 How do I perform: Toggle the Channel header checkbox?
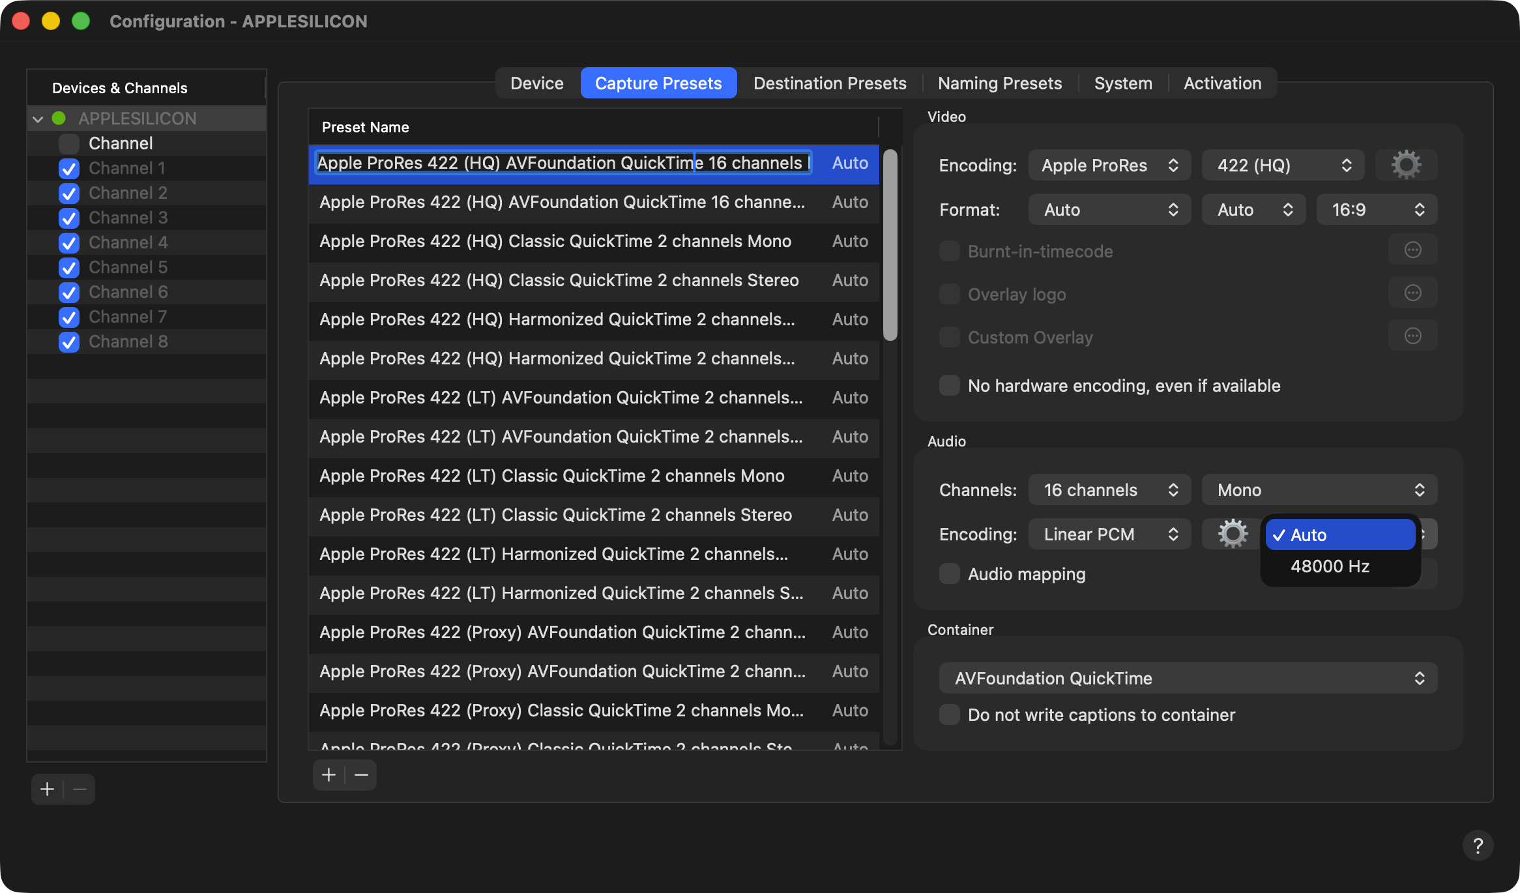pyautogui.click(x=69, y=143)
